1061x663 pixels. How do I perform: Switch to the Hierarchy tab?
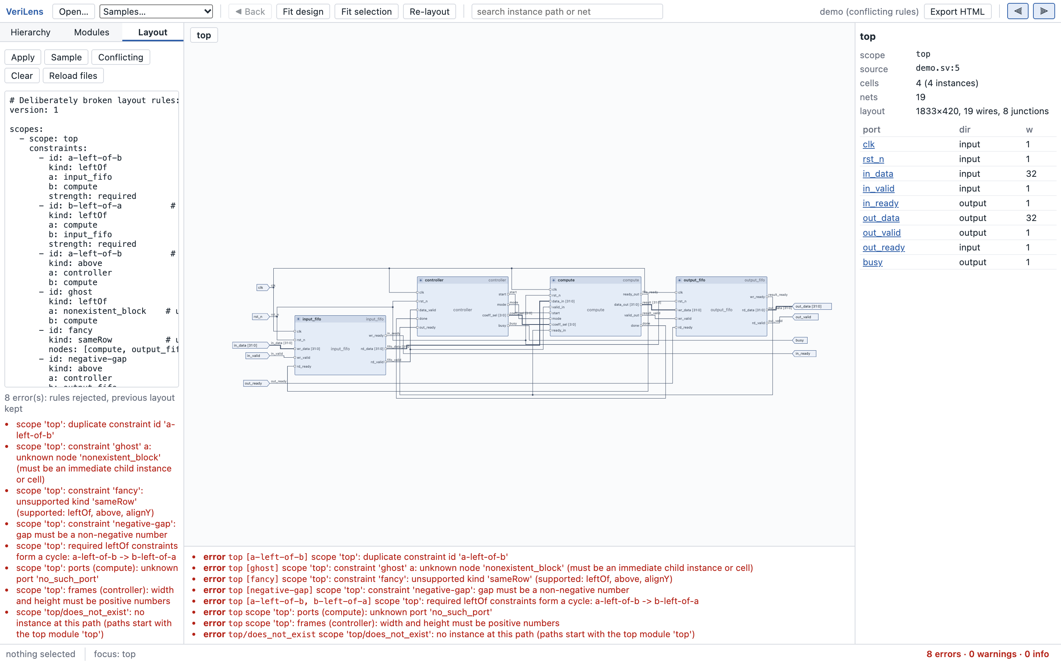click(30, 32)
